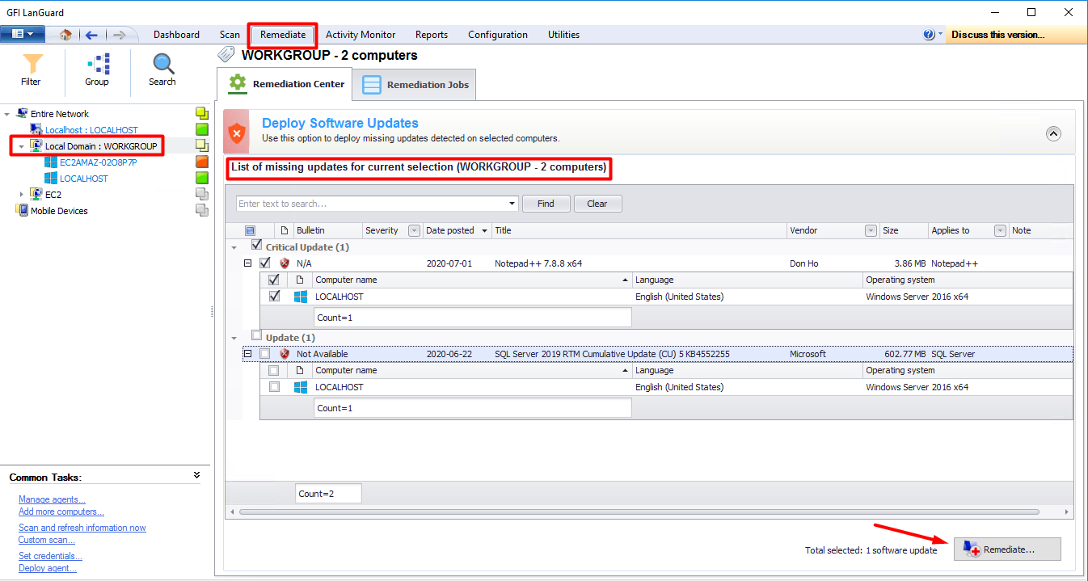The height and width of the screenshot is (581, 1088).
Task: Uncheck the Critical Update (1) group checkbox
Action: (257, 245)
